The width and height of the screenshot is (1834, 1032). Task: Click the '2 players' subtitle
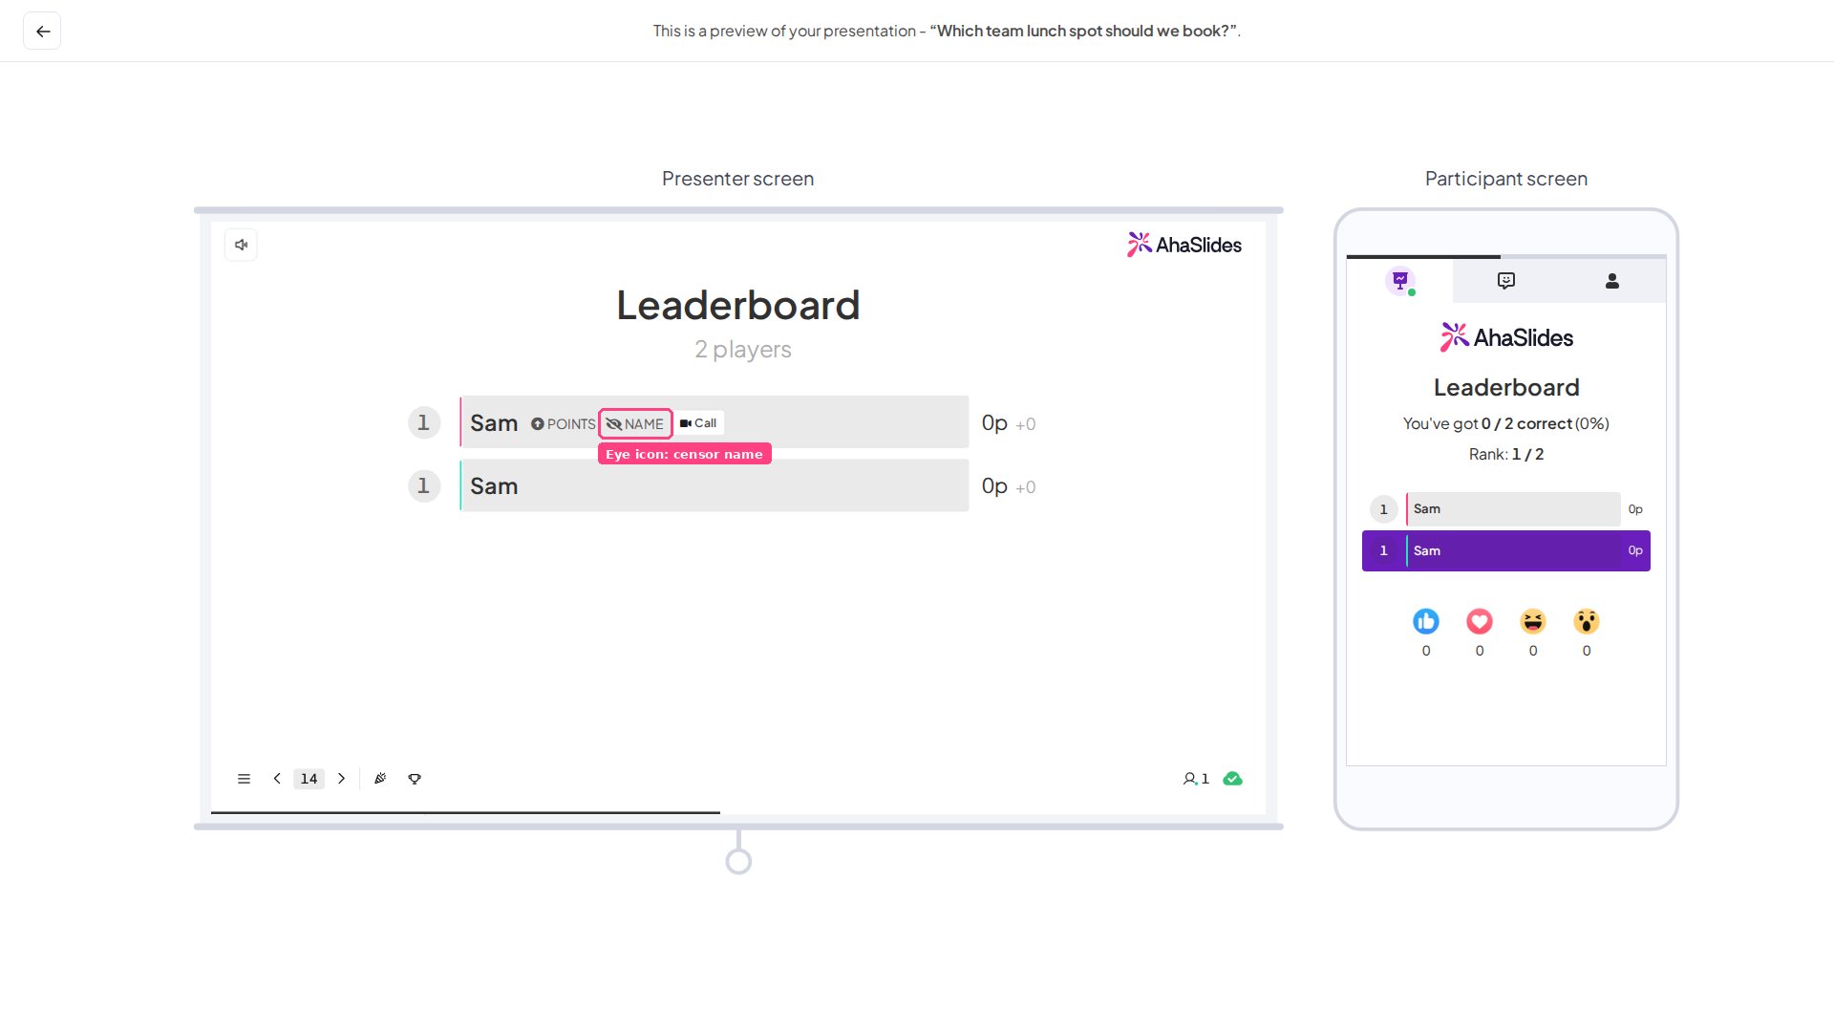pos(743,350)
